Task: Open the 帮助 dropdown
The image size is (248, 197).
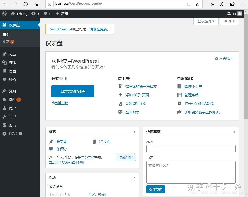Action: [x=229, y=21]
